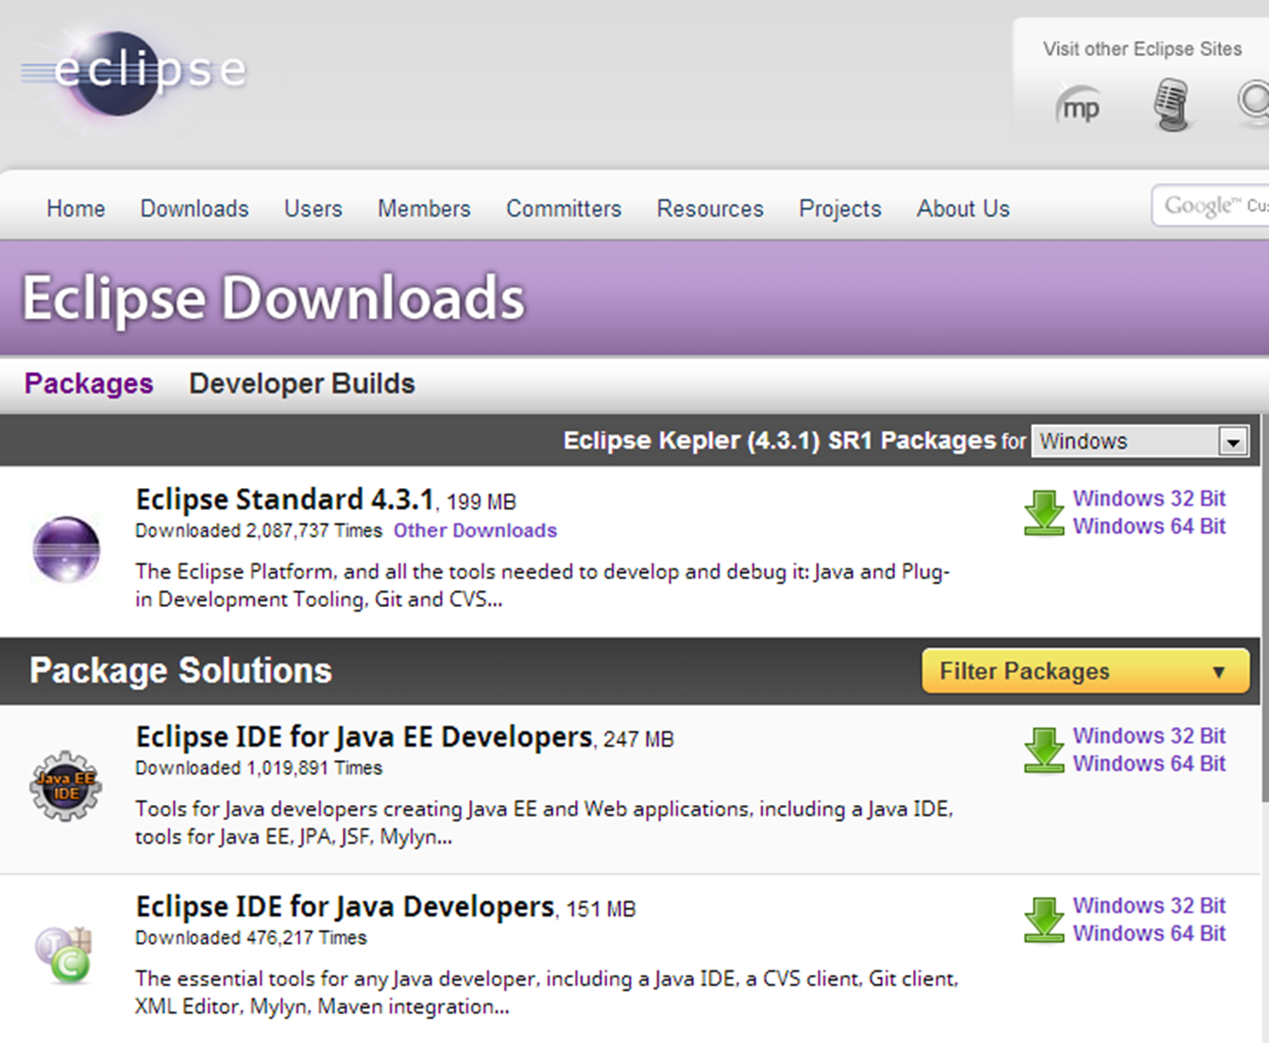Click the green download arrow for Java EE
Screen dimensions: 1269x1043
coord(1043,750)
